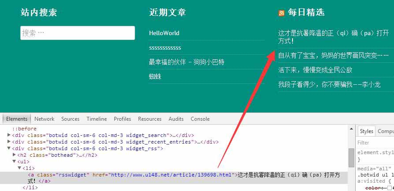Screen dimensions: 394x191
Task: Click the u148.net article href value
Action: click(x=171, y=175)
